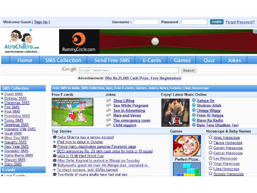
Task: Click the RummyCircle.com ad logo
Action: click(x=79, y=42)
